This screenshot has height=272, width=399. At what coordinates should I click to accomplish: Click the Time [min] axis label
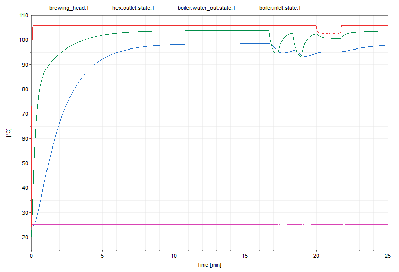209,265
